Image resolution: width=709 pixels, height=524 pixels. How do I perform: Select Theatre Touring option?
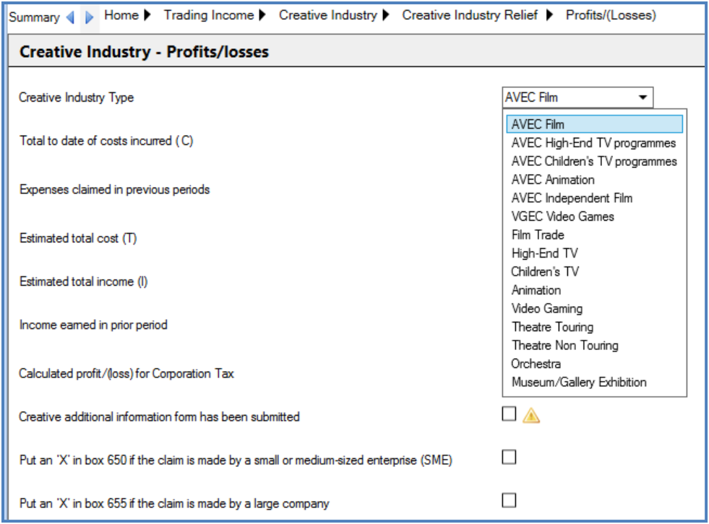click(553, 327)
